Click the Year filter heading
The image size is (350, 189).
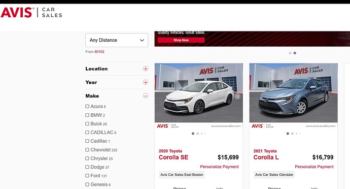[91, 82]
